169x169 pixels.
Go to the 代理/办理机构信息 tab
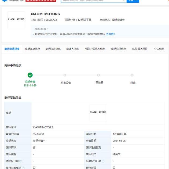pos(95,49)
